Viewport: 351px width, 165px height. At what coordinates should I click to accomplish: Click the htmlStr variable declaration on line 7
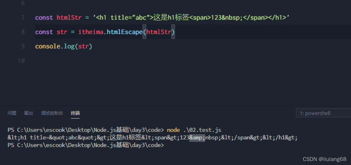[x=69, y=18]
